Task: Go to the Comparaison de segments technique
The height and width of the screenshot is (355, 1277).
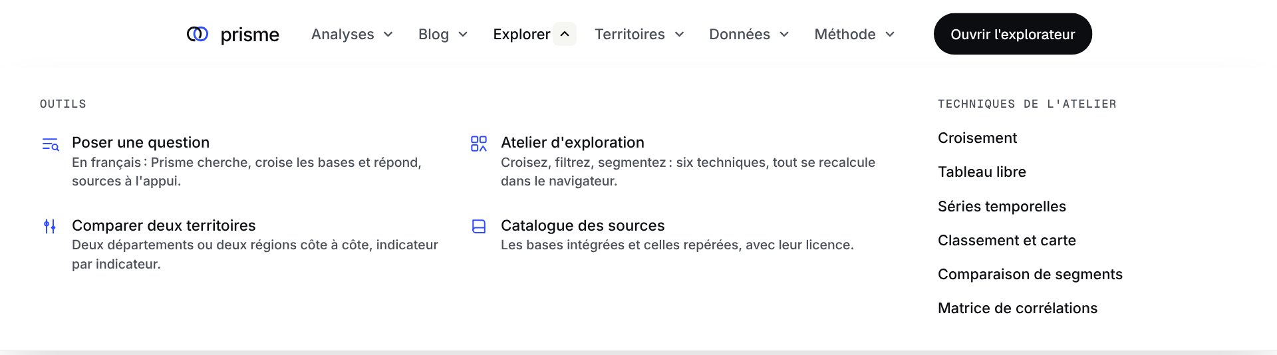Action: (x=1030, y=274)
